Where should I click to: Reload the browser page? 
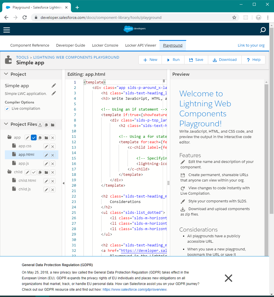pos(25,18)
